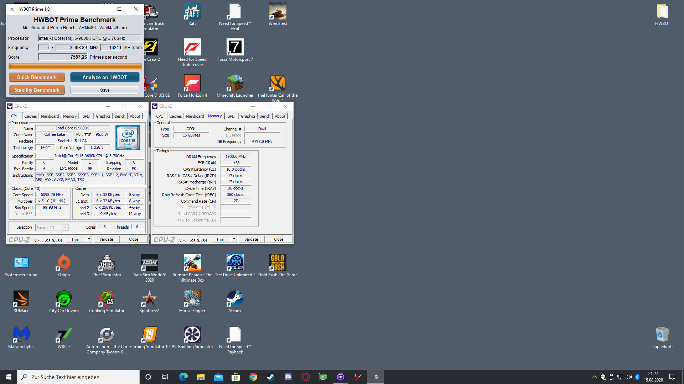Launch the Malwarebytes desktop icon

(x=21, y=337)
